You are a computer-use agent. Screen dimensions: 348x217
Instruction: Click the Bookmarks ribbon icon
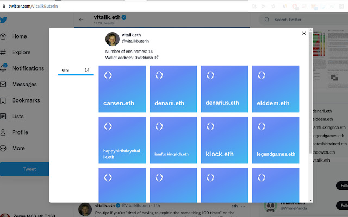(3, 100)
